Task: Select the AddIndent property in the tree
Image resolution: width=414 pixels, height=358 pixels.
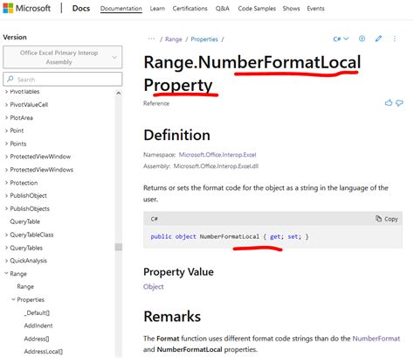Action: 38,326
